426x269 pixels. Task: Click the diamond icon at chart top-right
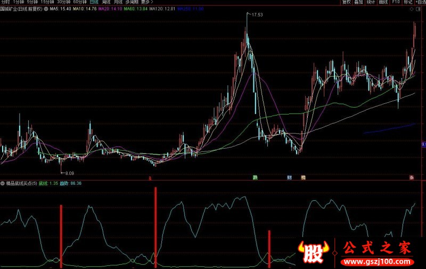coord(412,9)
